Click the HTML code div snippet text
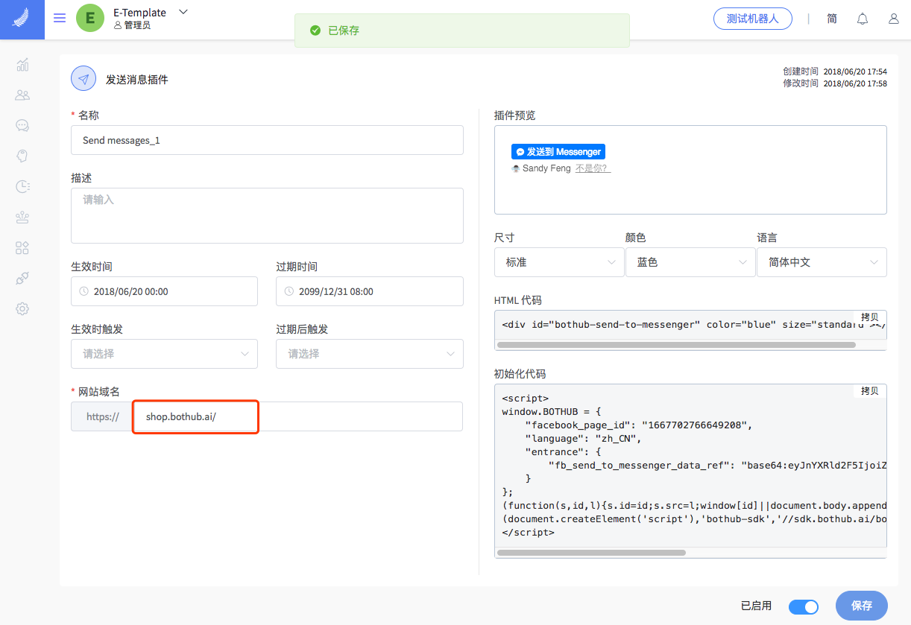Screen dimensions: 911x625 click(x=693, y=325)
